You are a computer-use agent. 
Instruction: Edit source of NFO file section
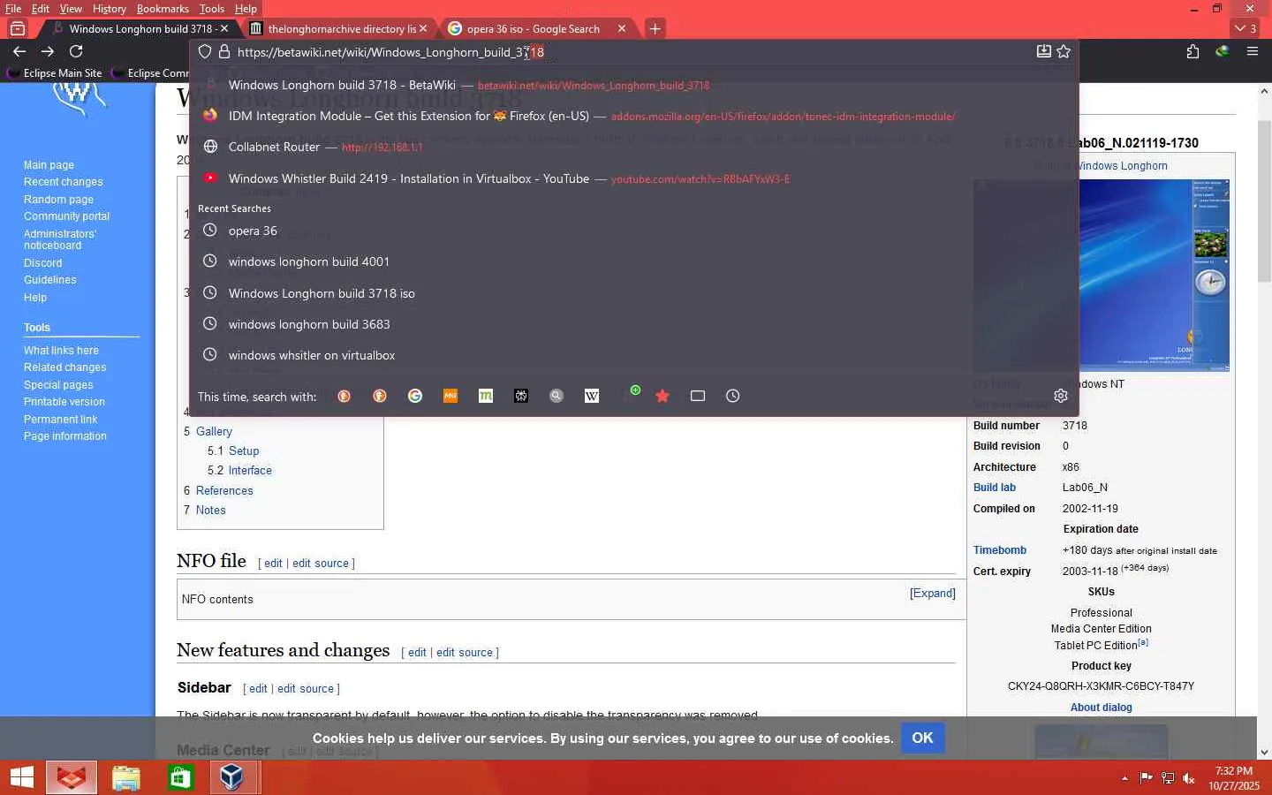point(321,564)
